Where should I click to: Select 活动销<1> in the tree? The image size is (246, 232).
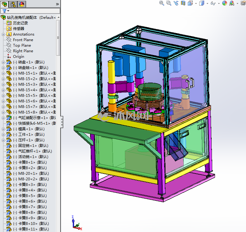pyautogui.click(x=31, y=157)
